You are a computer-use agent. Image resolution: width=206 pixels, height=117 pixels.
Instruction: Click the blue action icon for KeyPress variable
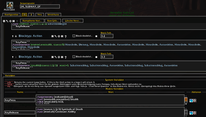(191, 101)
